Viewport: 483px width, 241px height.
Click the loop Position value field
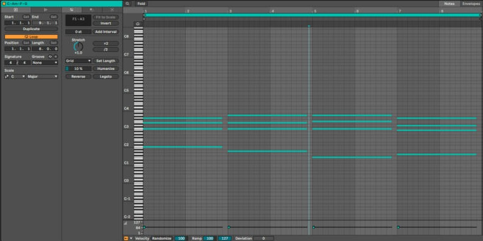pyautogui.click(x=18, y=49)
